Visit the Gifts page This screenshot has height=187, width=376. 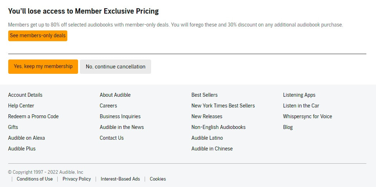click(13, 127)
